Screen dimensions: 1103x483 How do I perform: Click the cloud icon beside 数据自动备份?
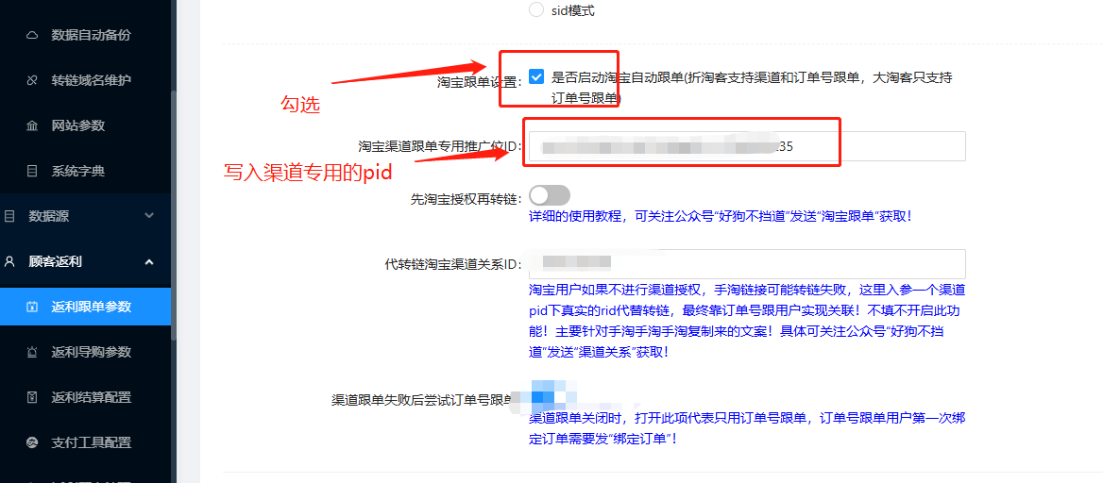(x=32, y=35)
